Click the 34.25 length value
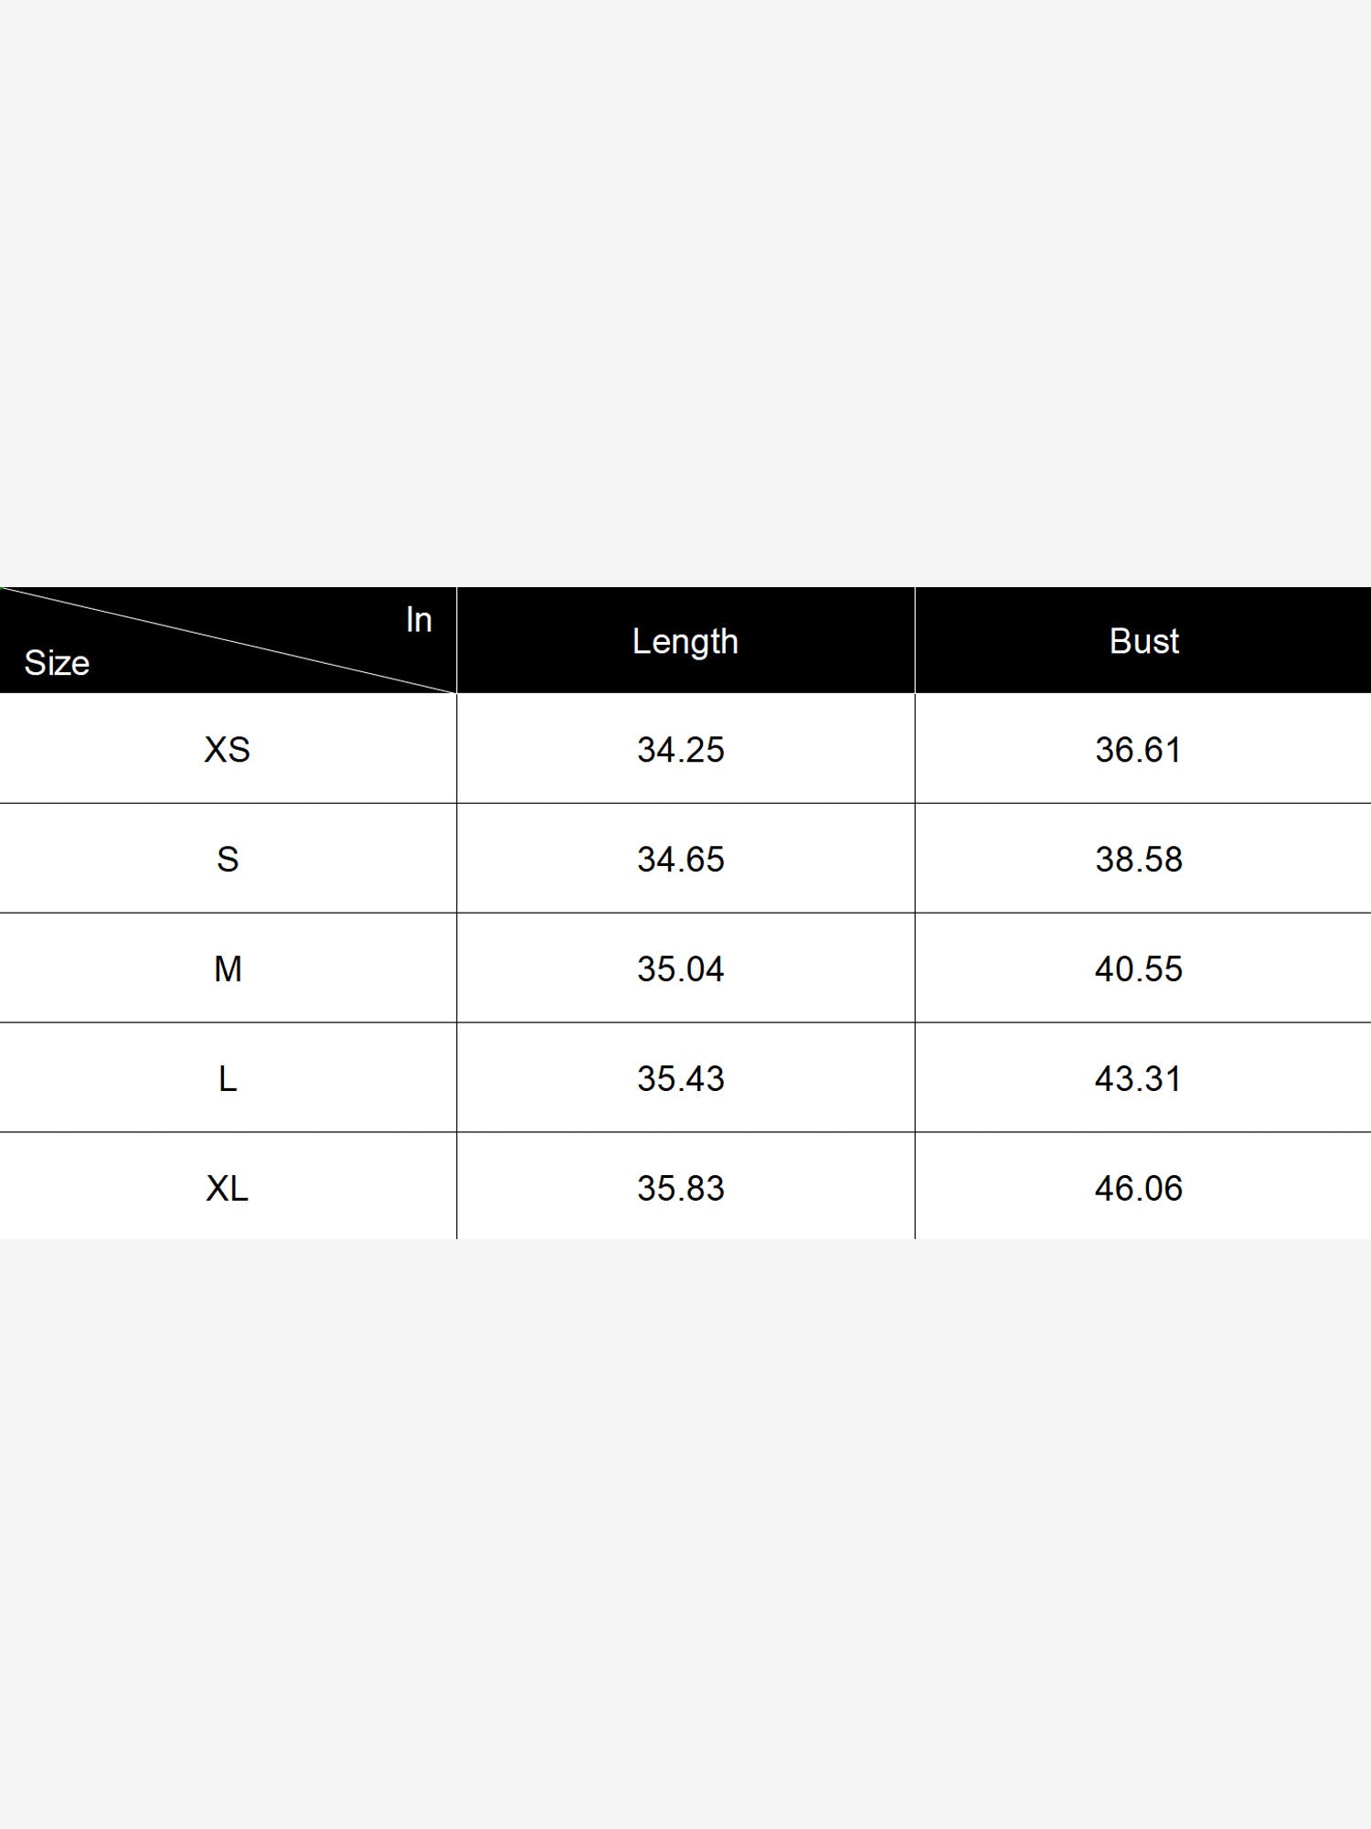Screen dimensions: 1371x1829 (x=681, y=750)
